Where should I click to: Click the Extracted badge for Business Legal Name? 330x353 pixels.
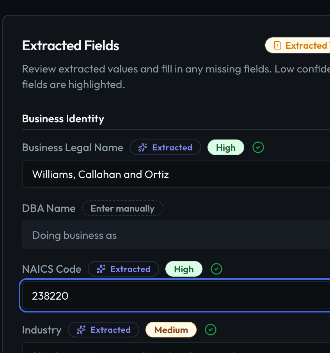click(x=165, y=147)
